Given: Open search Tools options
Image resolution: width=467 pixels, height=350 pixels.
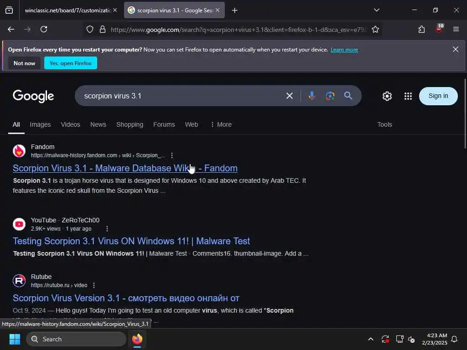Looking at the screenshot, I should click(384, 125).
